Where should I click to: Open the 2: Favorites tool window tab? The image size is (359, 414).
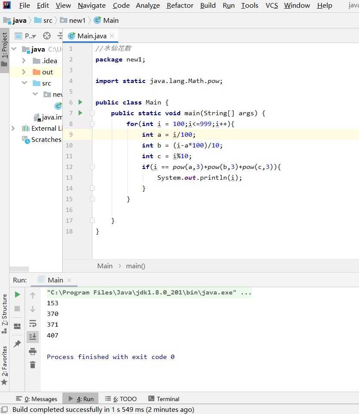4,365
